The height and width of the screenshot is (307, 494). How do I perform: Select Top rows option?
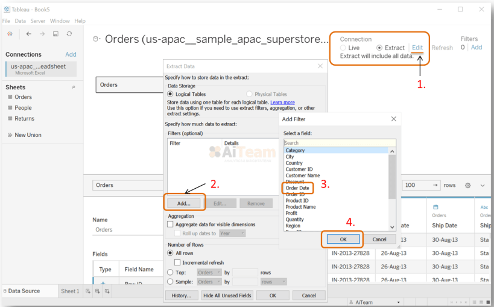[170, 272]
